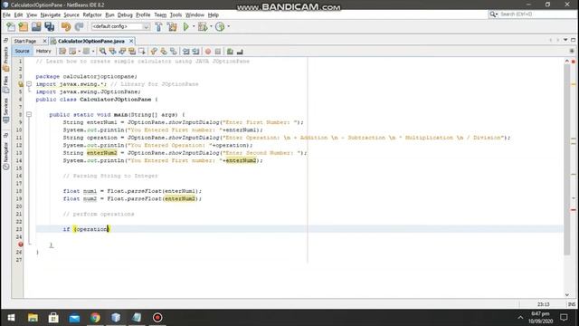This screenshot has height=326, width=579.
Task: Open the Services side panel
Action: (x=5, y=110)
